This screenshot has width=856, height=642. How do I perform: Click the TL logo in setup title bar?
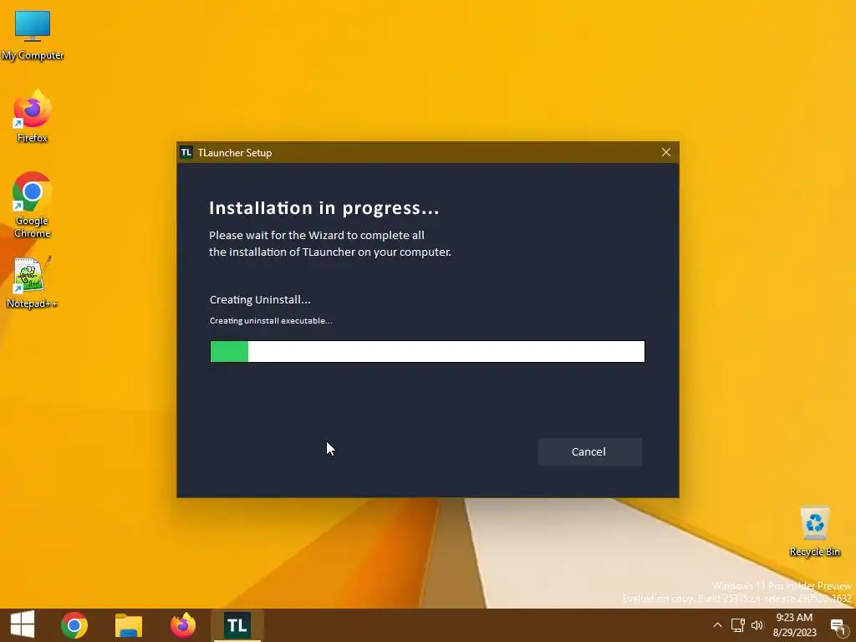point(186,152)
